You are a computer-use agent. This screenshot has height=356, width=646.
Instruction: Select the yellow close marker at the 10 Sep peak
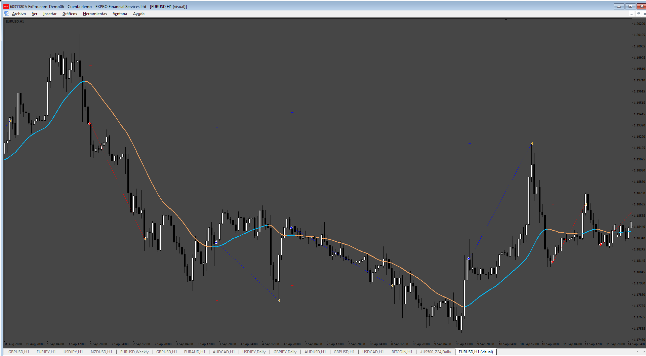tap(532, 144)
